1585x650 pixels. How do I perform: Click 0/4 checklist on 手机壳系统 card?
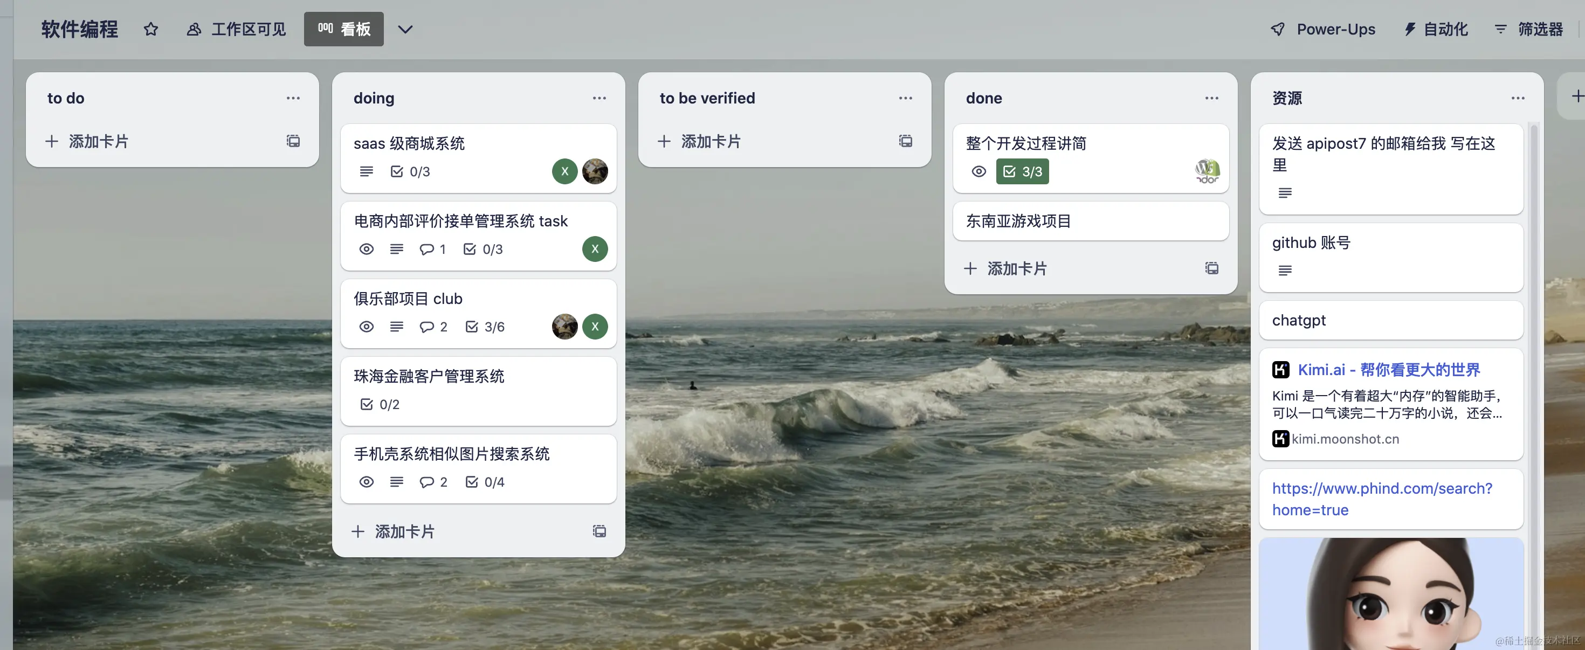point(485,481)
